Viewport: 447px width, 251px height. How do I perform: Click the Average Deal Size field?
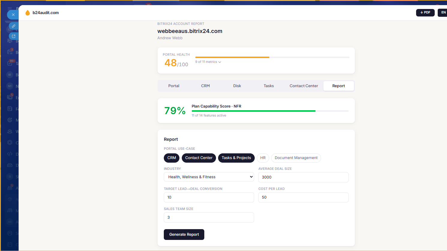tap(303, 177)
